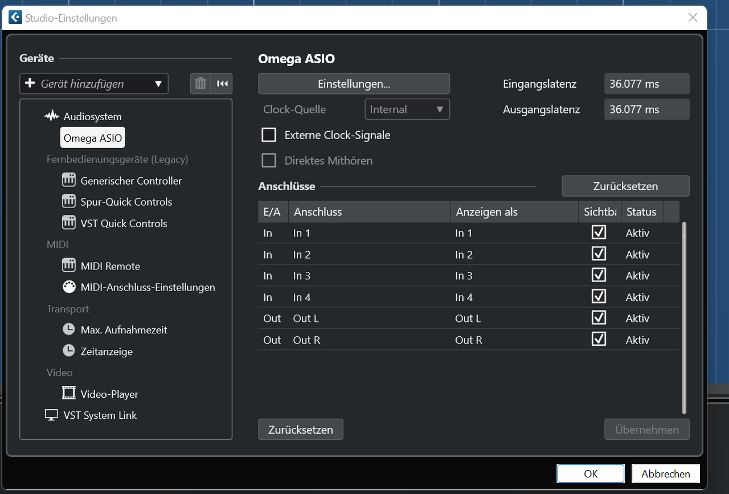
Task: Click the Eingangslatenz value field
Action: (646, 84)
